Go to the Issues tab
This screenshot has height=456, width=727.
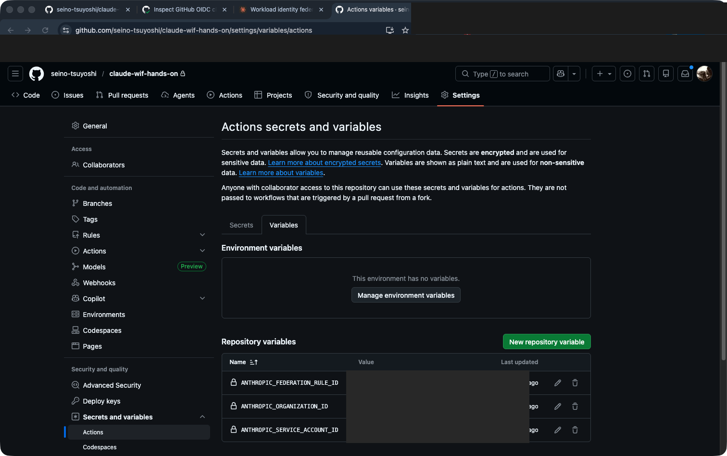coord(67,95)
